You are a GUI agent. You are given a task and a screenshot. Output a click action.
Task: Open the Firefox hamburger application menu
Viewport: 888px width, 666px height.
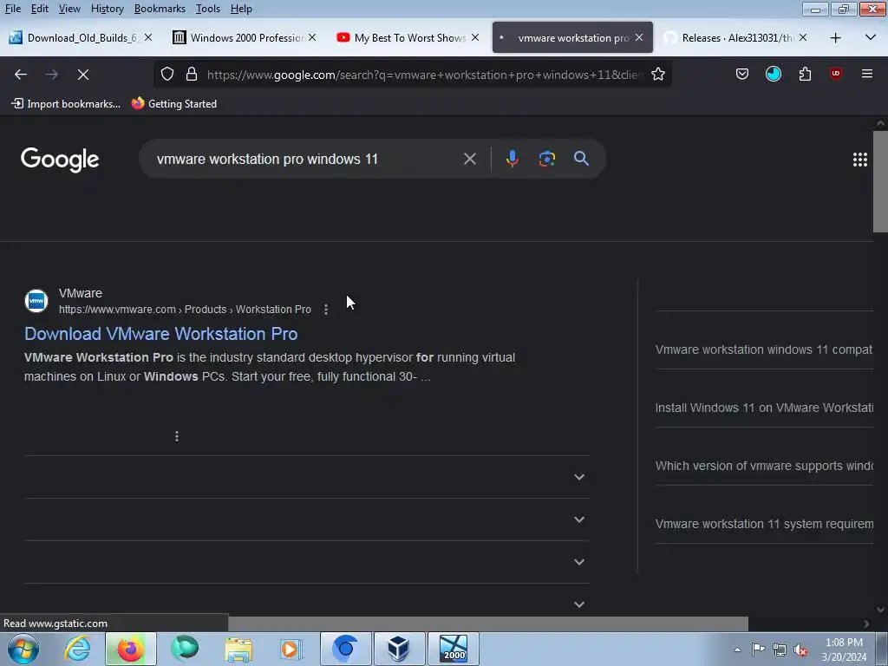[x=866, y=74]
